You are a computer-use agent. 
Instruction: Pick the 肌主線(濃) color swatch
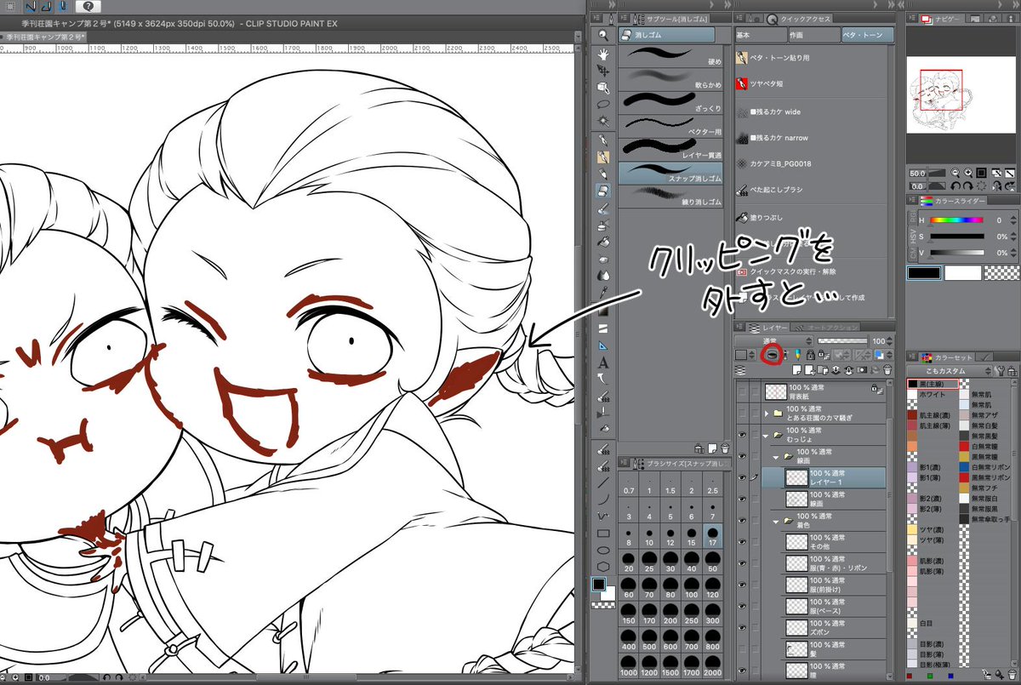(912, 415)
